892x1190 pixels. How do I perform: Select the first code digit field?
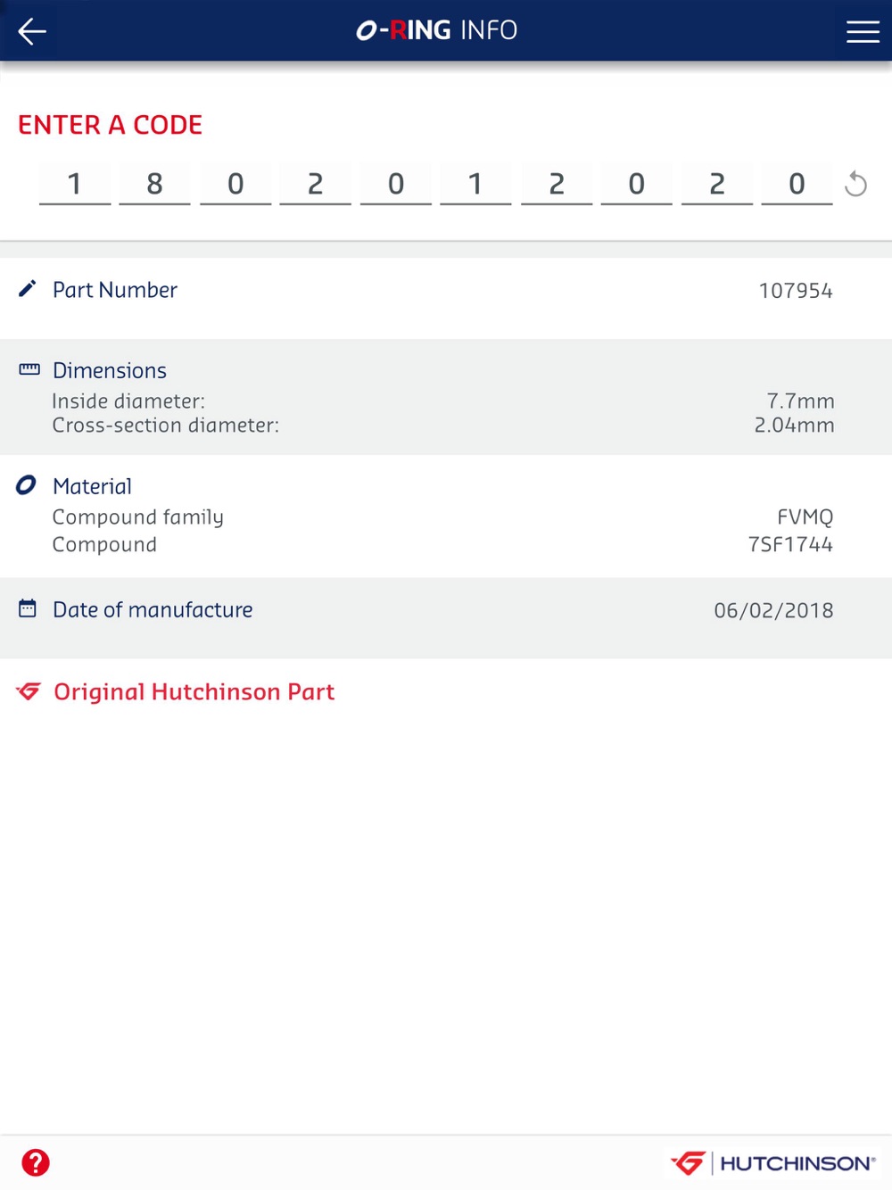click(75, 184)
